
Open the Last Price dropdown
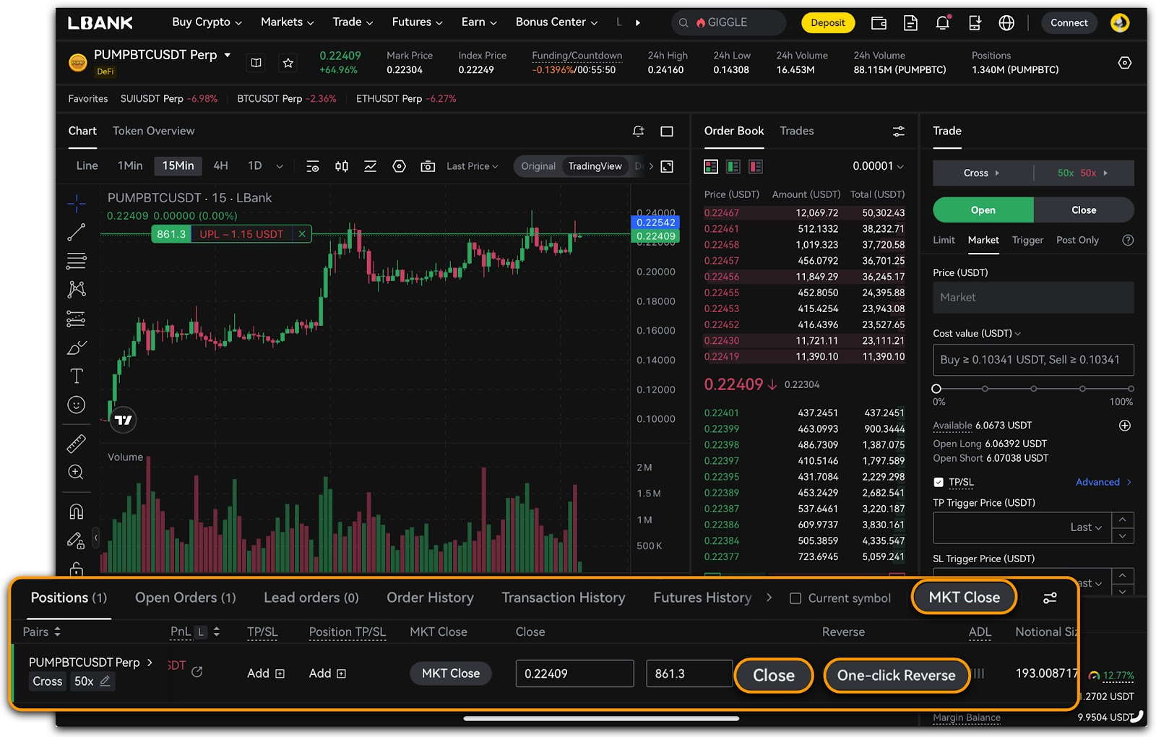tap(472, 166)
